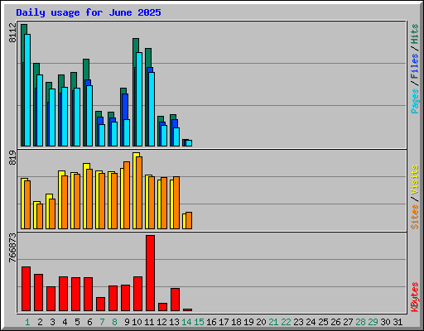Click the day 25 axis label
Viewport: 424px width, 331px height.
pos(323,322)
